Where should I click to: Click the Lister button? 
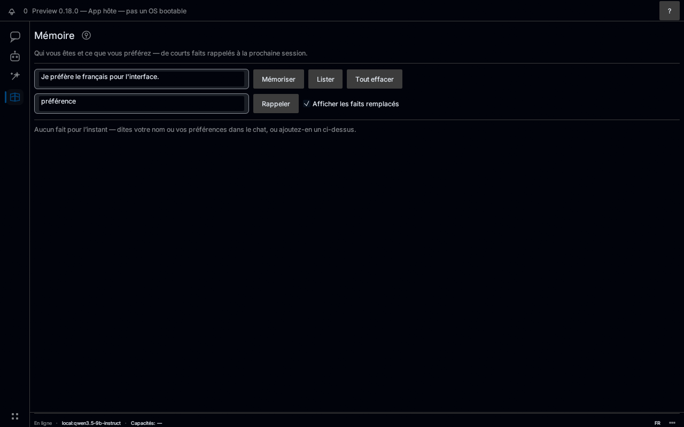[325, 79]
